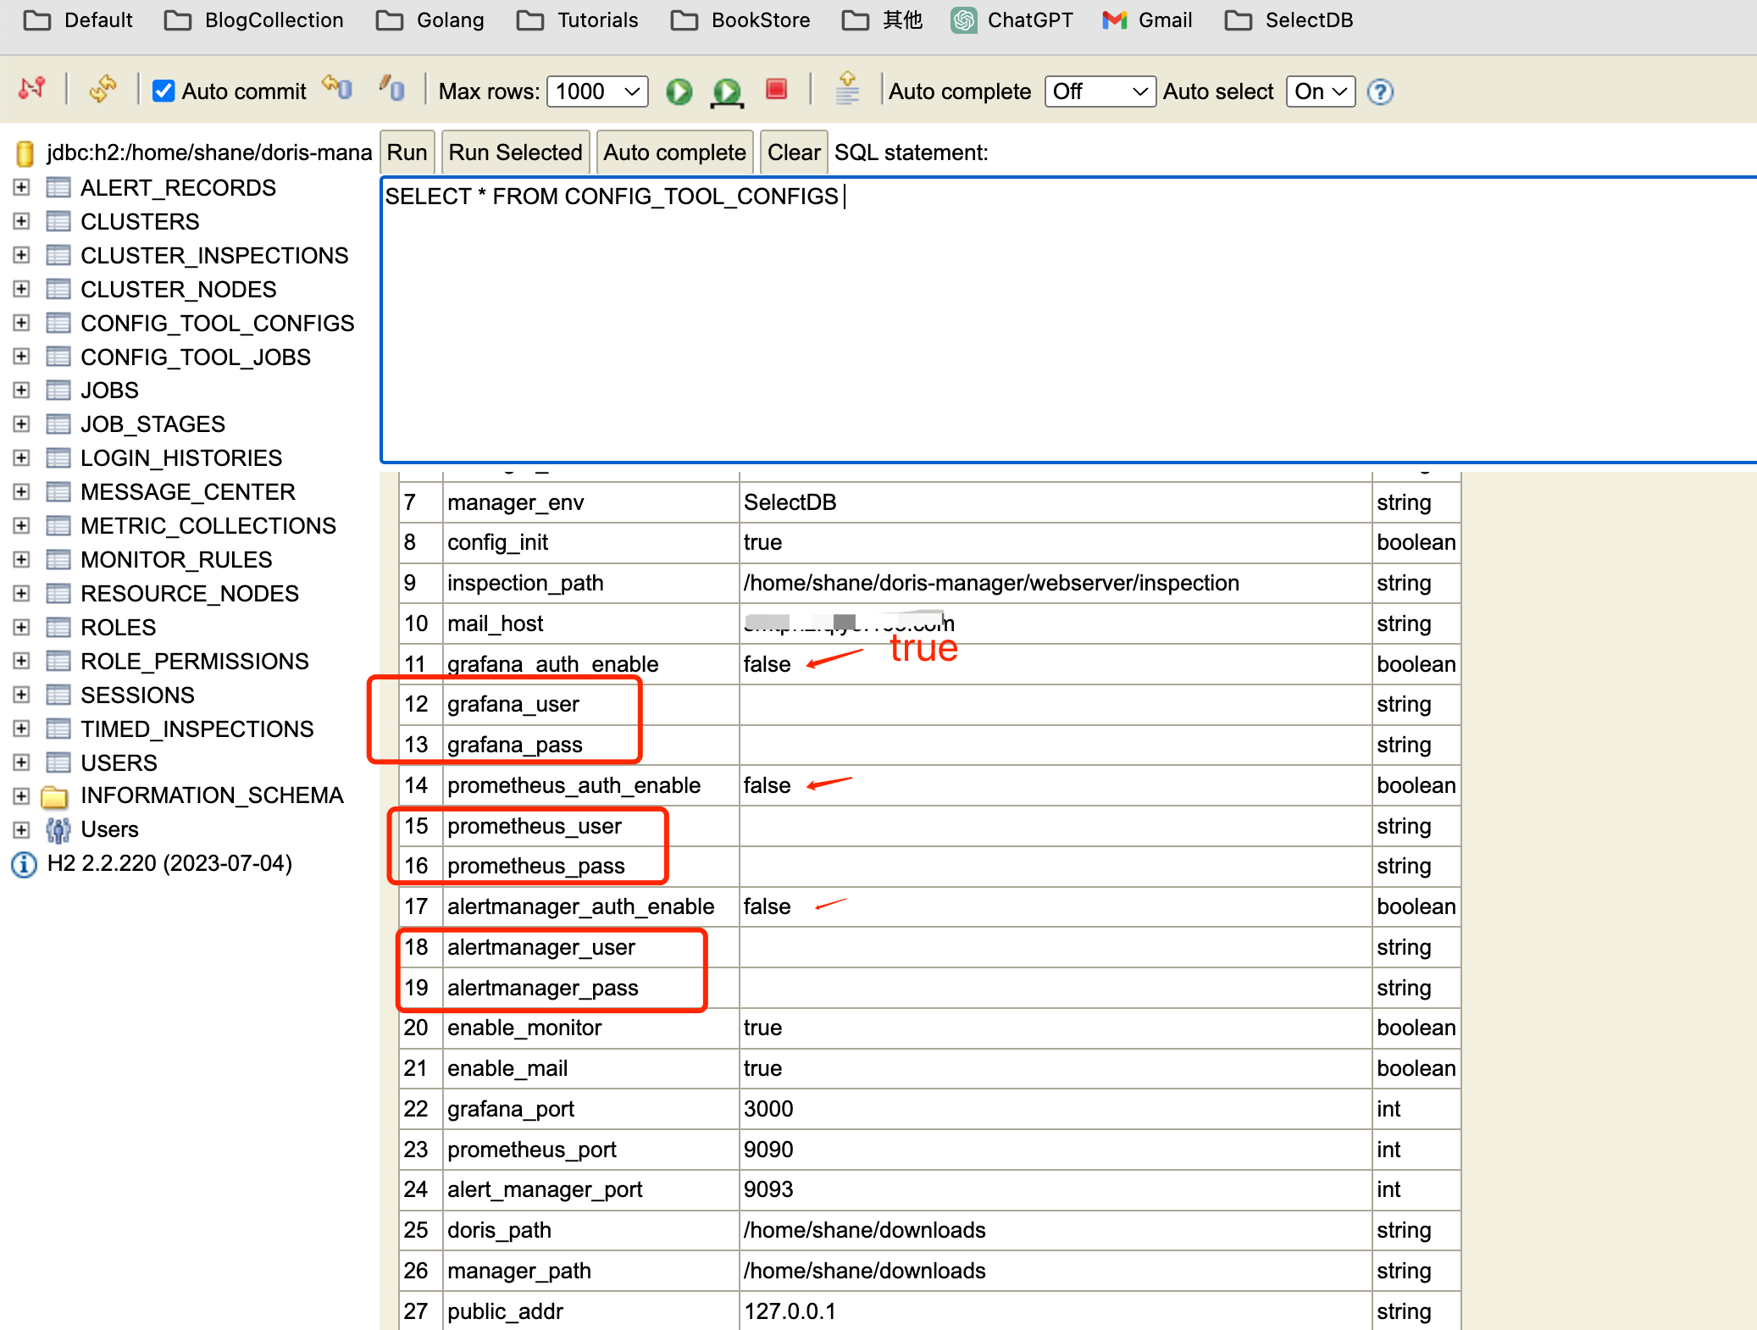Click inside the SQL statement editor
1757x1330 pixels.
(x=1067, y=322)
